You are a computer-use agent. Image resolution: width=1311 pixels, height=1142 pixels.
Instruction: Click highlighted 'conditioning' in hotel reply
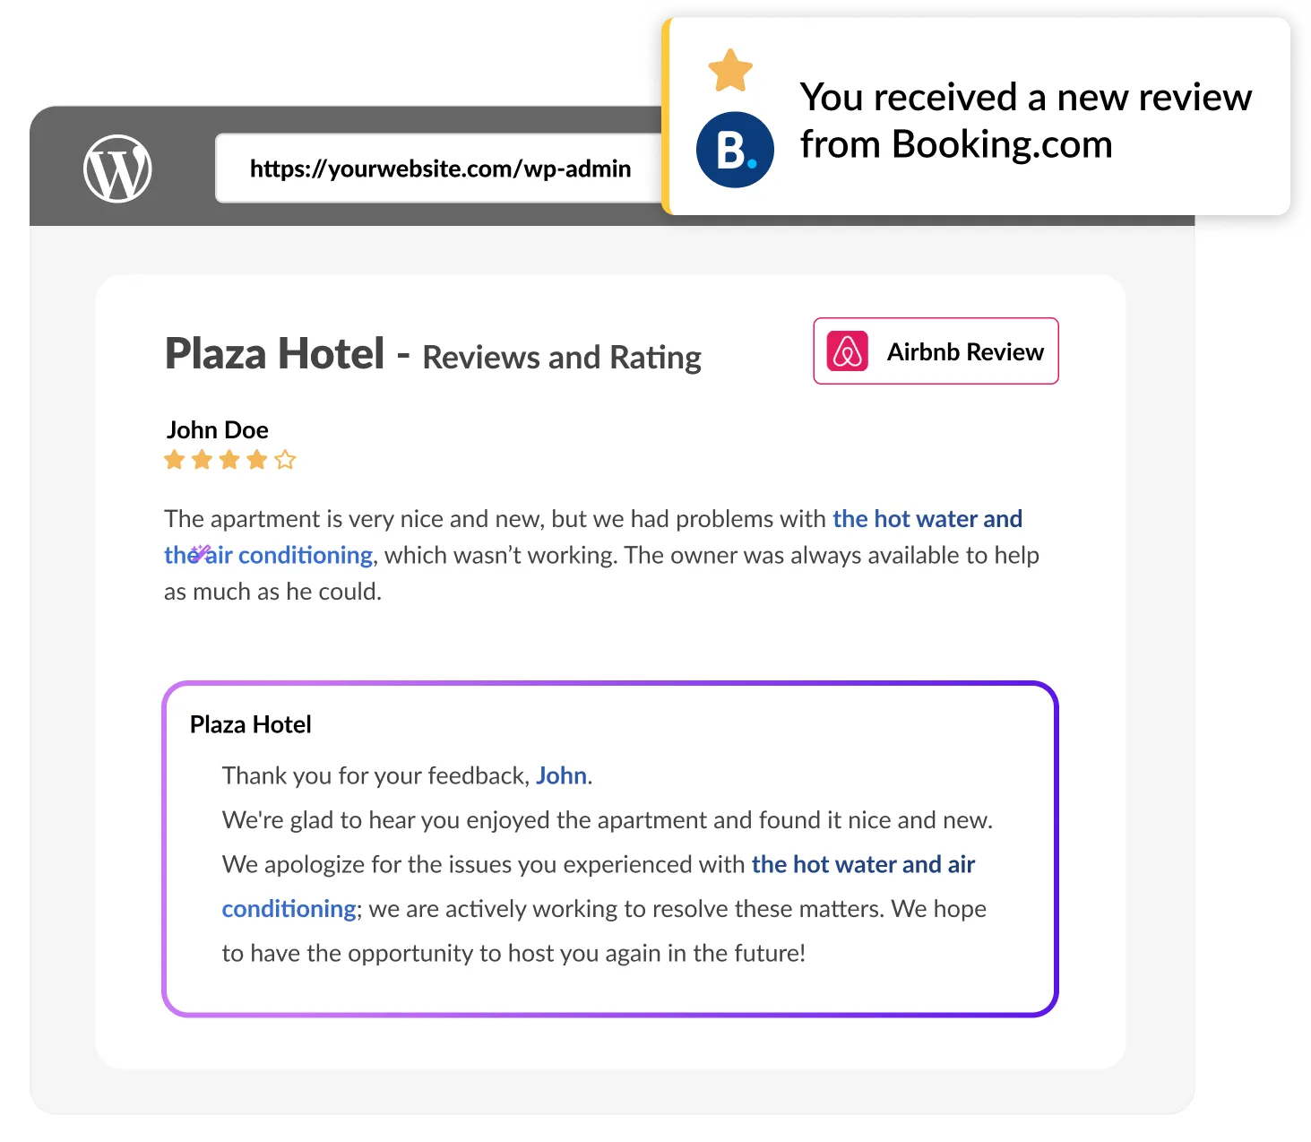click(289, 909)
